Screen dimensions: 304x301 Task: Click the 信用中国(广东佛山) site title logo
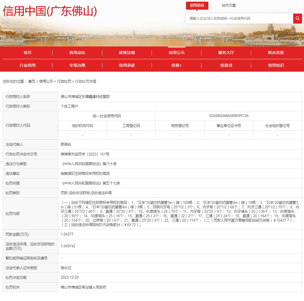coord(50,11)
